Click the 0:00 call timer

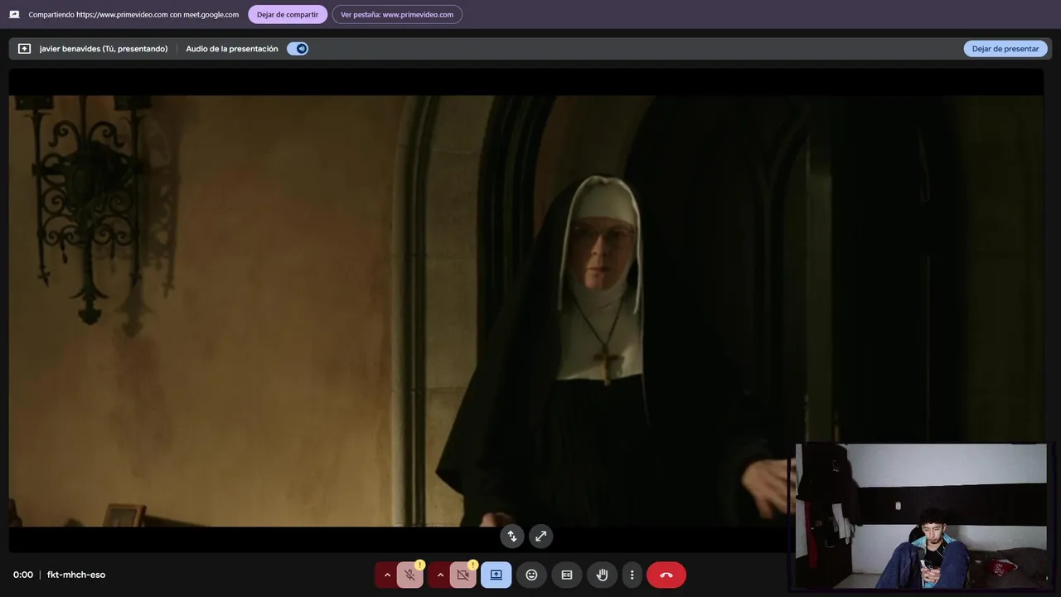point(23,575)
